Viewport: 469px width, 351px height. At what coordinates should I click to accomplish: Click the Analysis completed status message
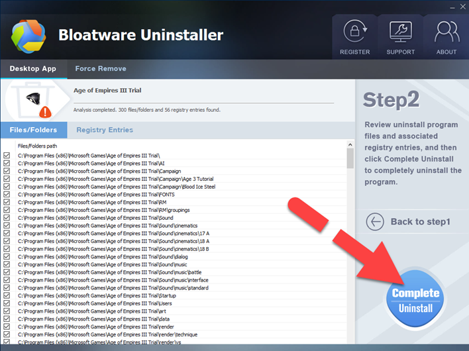click(147, 110)
